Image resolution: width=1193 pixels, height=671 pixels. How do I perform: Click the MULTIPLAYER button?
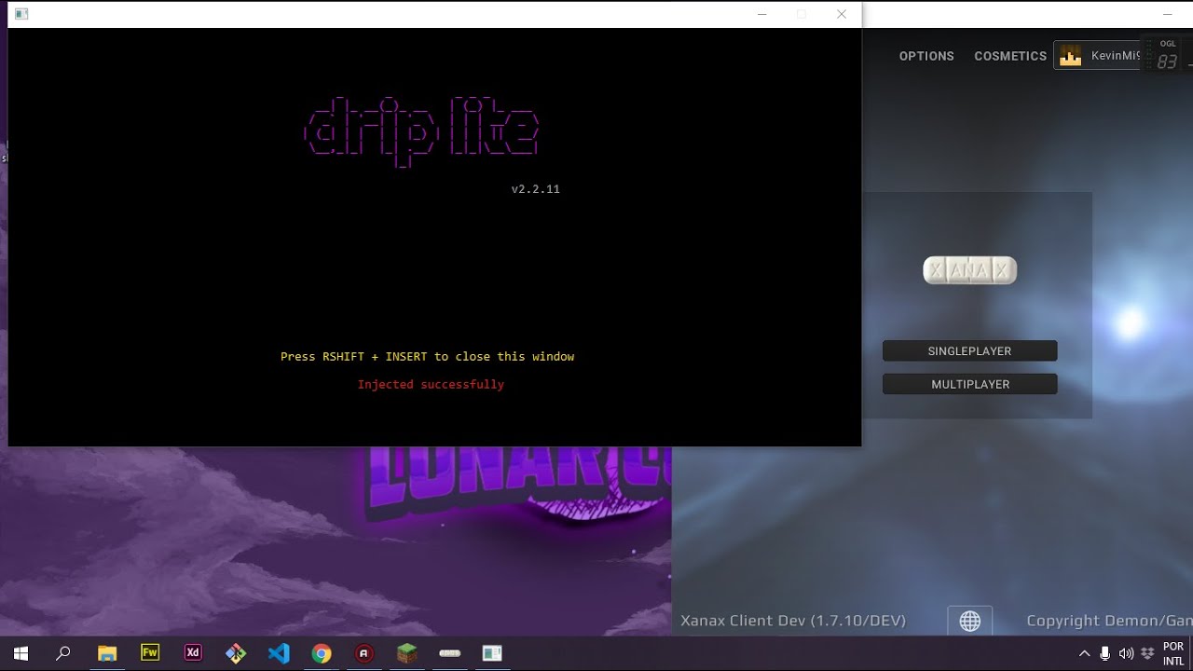[969, 384]
